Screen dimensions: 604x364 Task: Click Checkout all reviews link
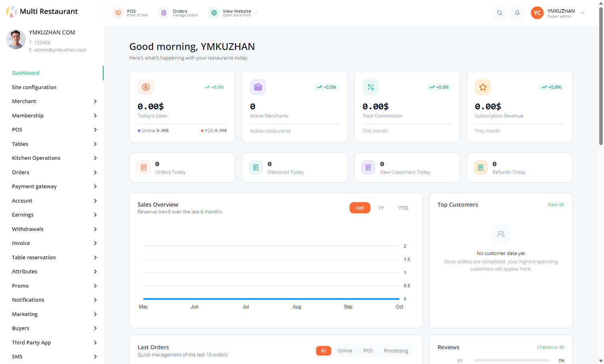[550, 347]
